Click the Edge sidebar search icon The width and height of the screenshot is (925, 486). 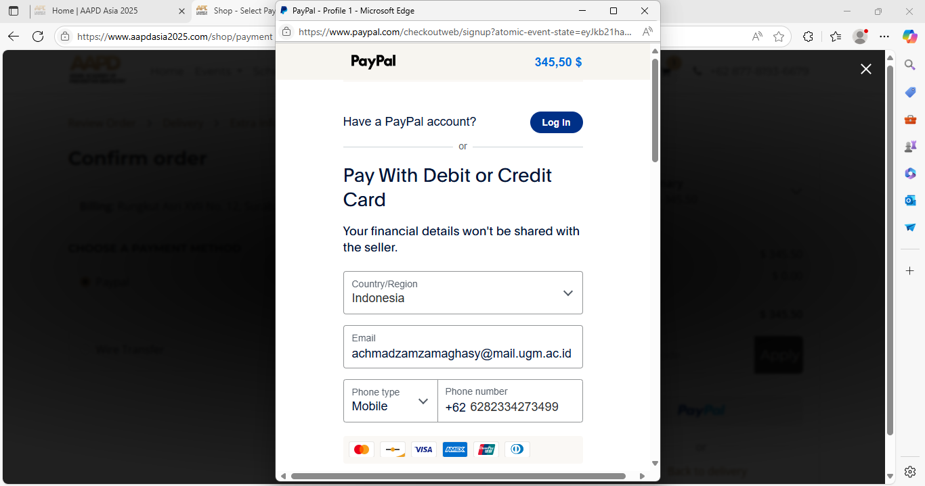(910, 64)
